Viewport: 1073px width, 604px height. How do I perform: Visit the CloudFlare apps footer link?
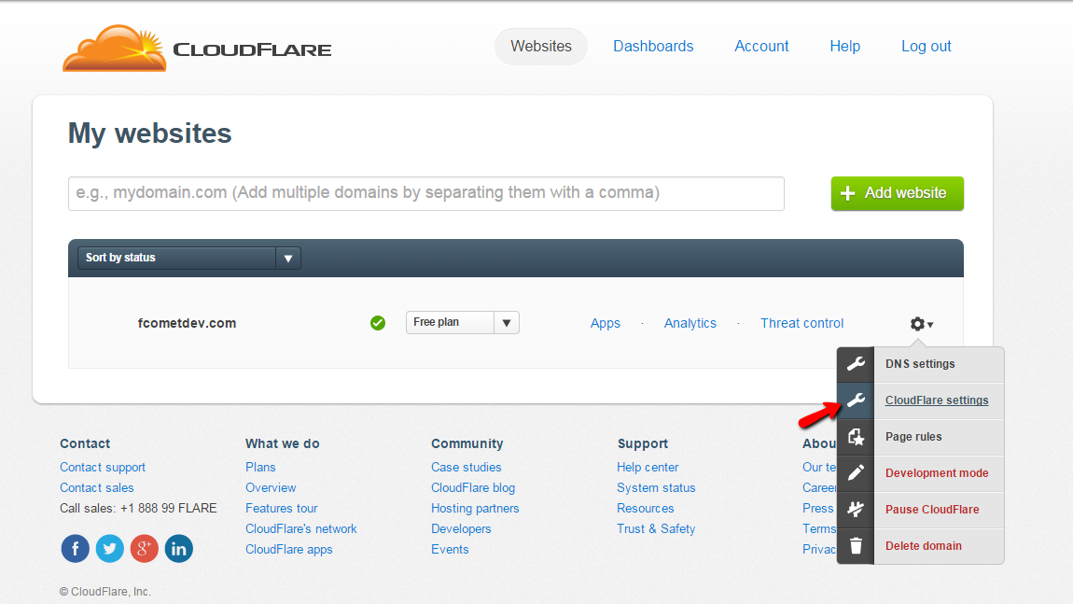(289, 549)
